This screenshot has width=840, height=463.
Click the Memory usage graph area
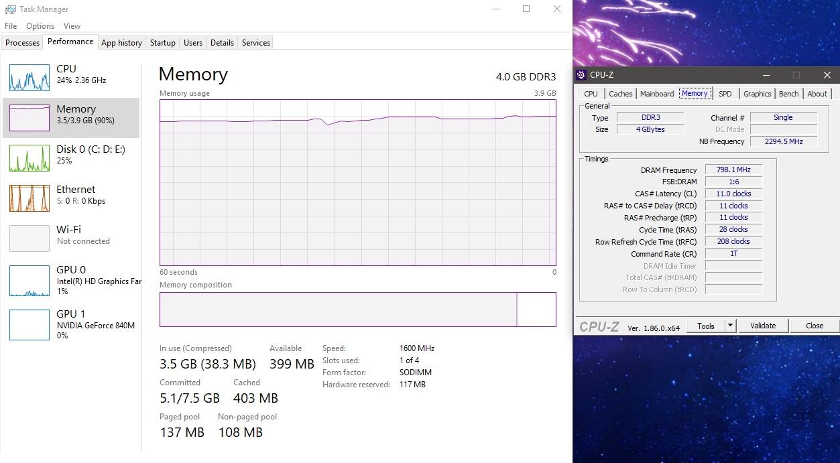pos(358,182)
